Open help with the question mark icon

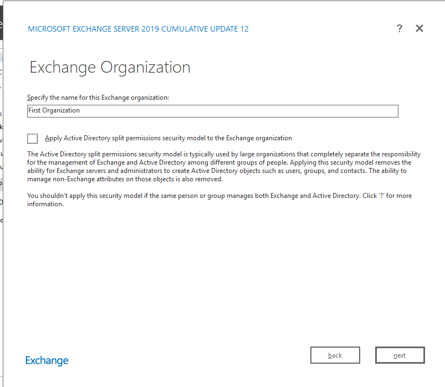pos(400,28)
